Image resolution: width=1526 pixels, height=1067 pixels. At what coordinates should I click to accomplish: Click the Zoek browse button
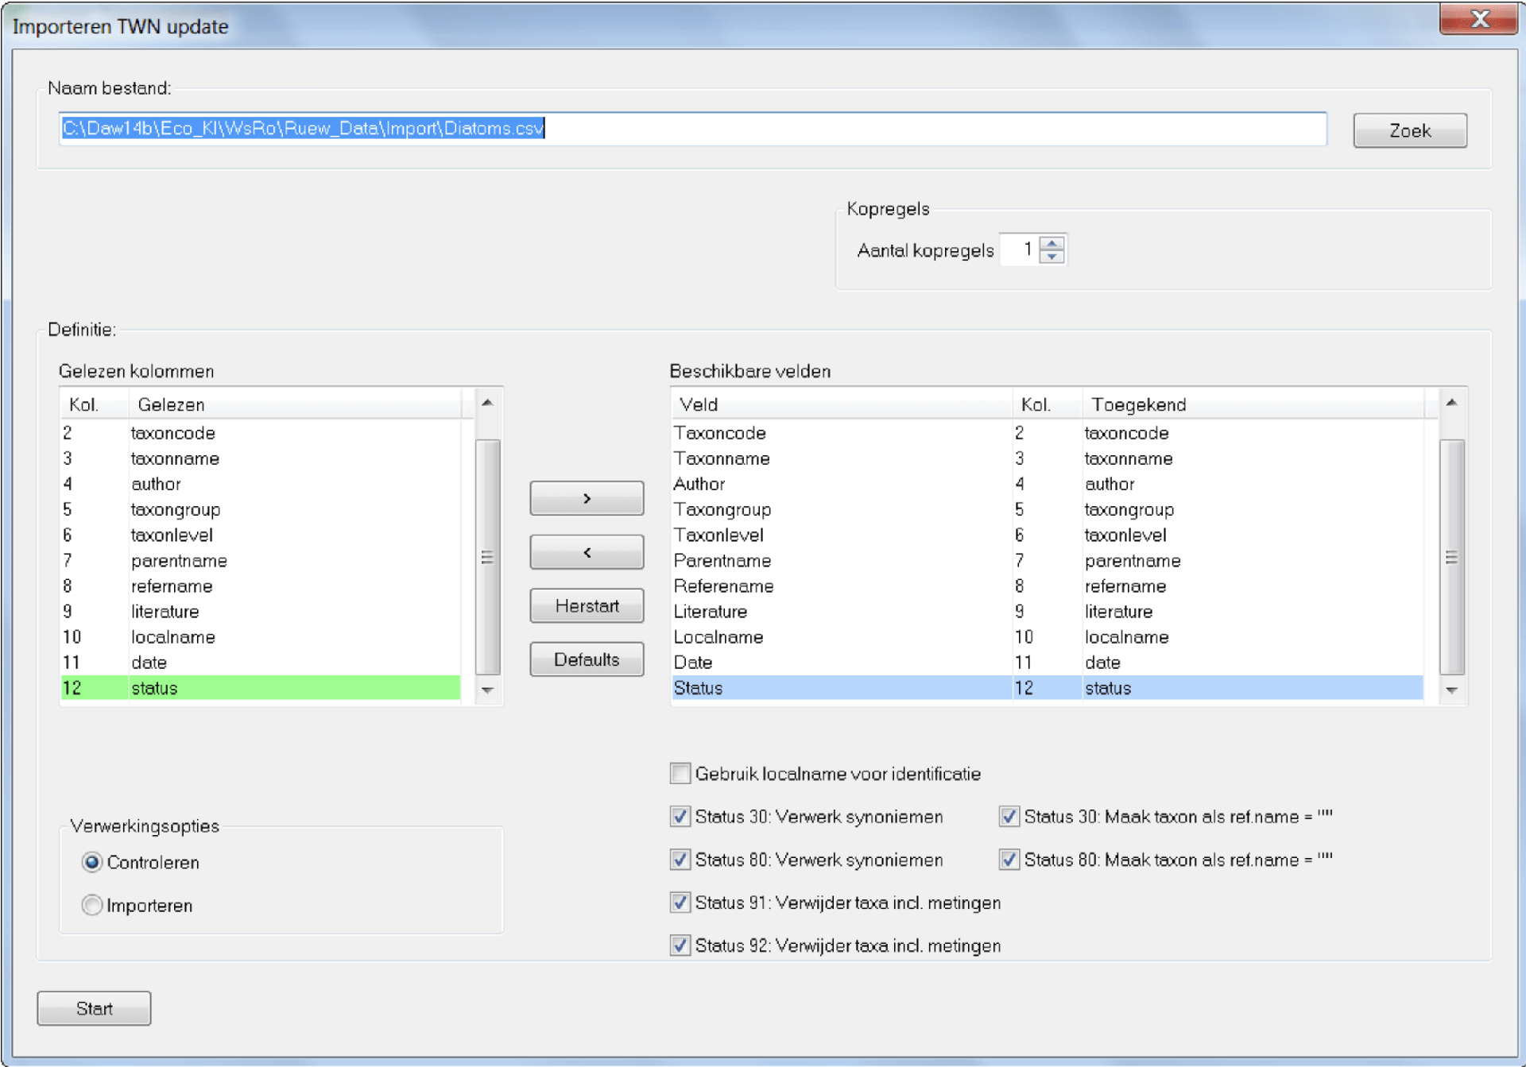pyautogui.click(x=1409, y=130)
